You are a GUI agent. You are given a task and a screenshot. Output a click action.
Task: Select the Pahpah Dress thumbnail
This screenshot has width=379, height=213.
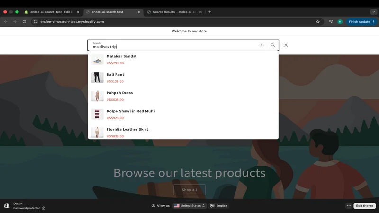(97, 96)
